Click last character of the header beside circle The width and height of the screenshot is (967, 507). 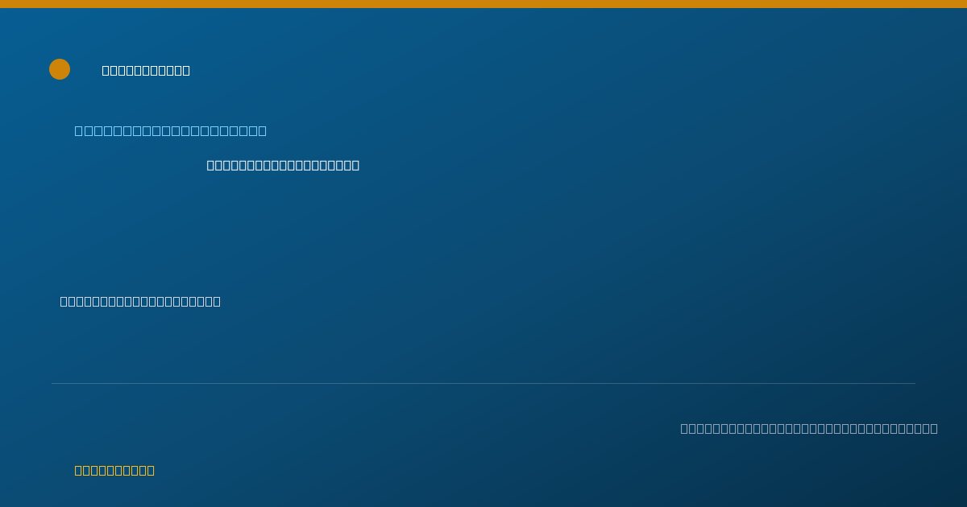[186, 70]
